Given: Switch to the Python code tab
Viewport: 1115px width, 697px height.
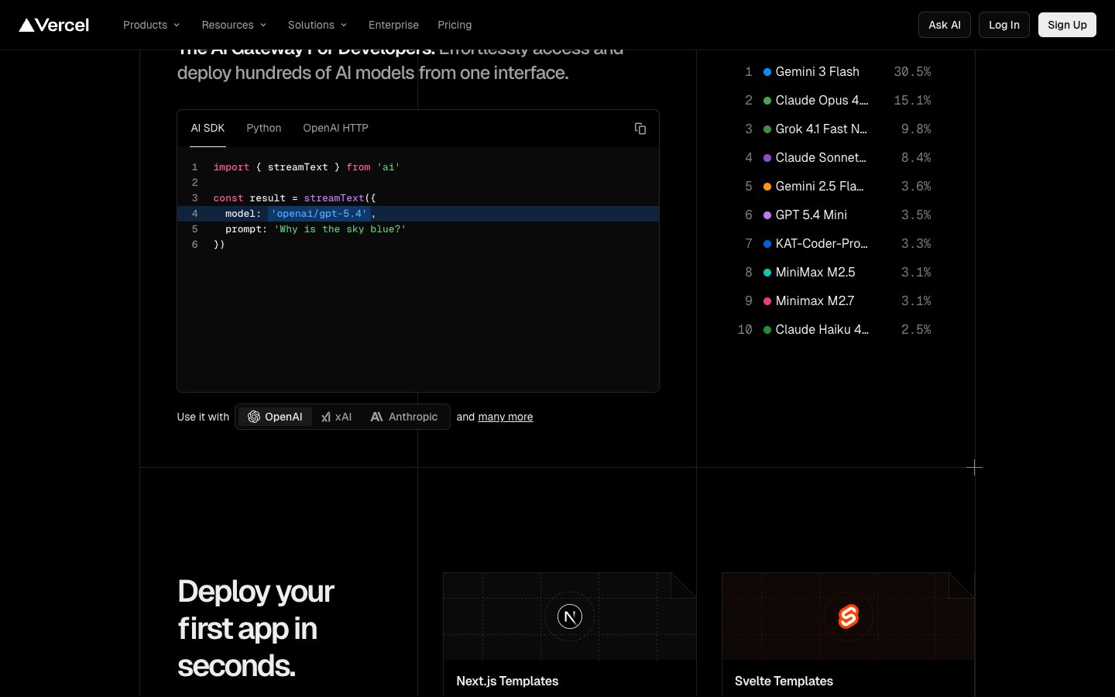Looking at the screenshot, I should click(x=264, y=128).
